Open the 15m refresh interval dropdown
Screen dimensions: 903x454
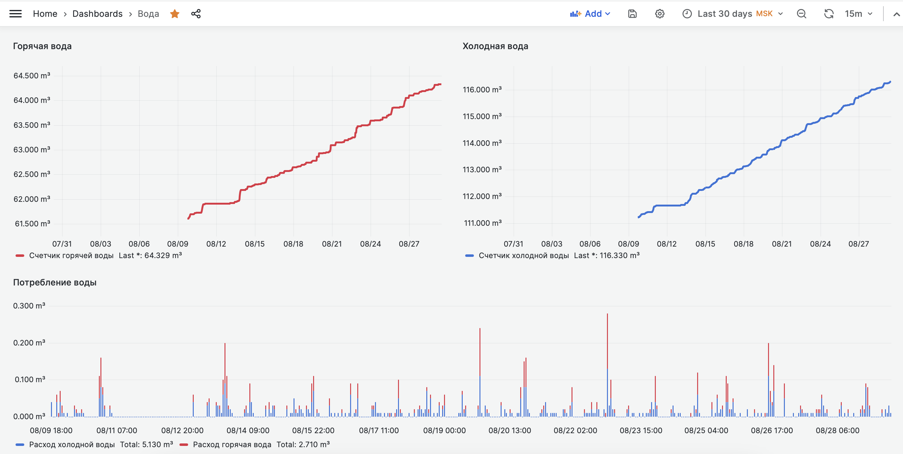[x=858, y=14]
